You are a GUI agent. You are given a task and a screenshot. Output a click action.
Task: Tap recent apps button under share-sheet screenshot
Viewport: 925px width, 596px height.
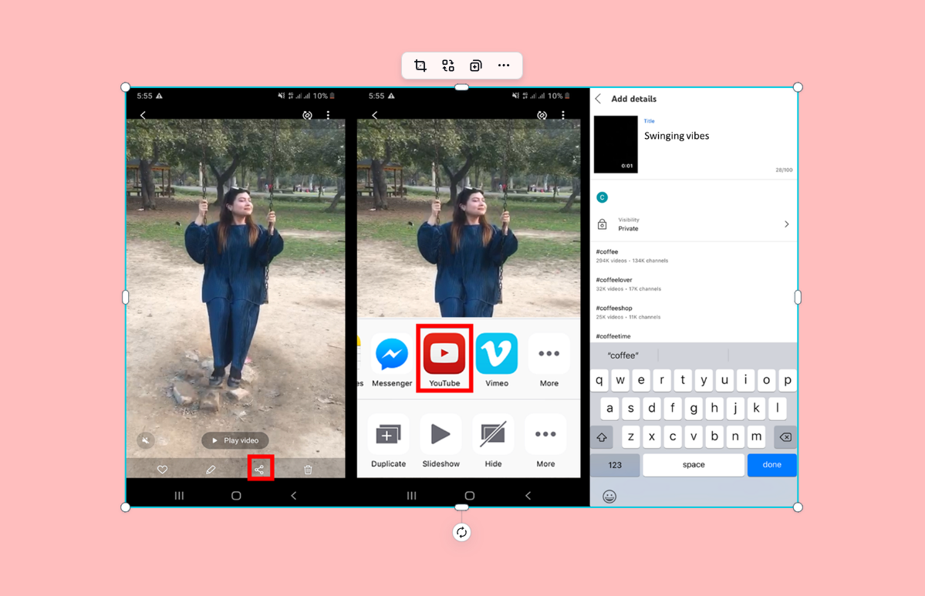[412, 495]
